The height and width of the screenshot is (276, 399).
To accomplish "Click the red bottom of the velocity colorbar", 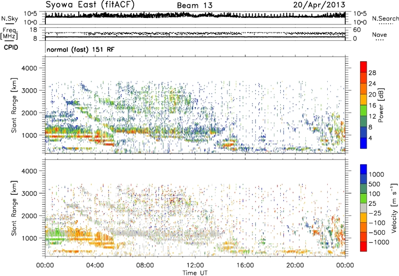I will (x=364, y=247).
